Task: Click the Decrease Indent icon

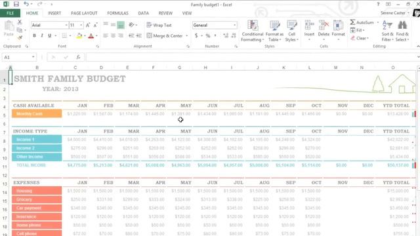Action: pyautogui.click(x=131, y=35)
